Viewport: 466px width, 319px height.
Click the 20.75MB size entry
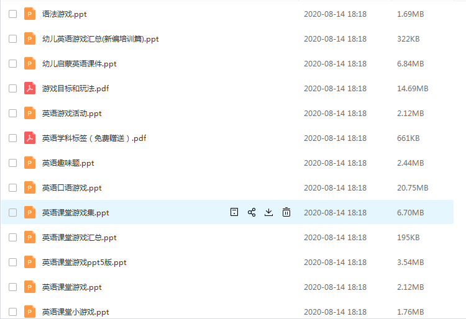click(x=413, y=188)
